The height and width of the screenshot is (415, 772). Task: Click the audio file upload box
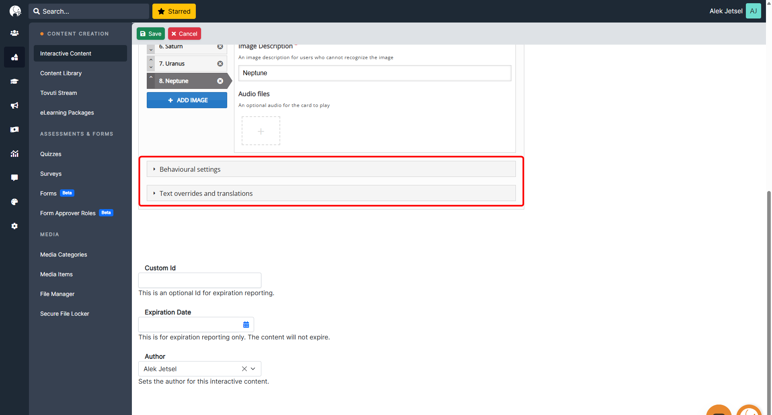coord(261,131)
